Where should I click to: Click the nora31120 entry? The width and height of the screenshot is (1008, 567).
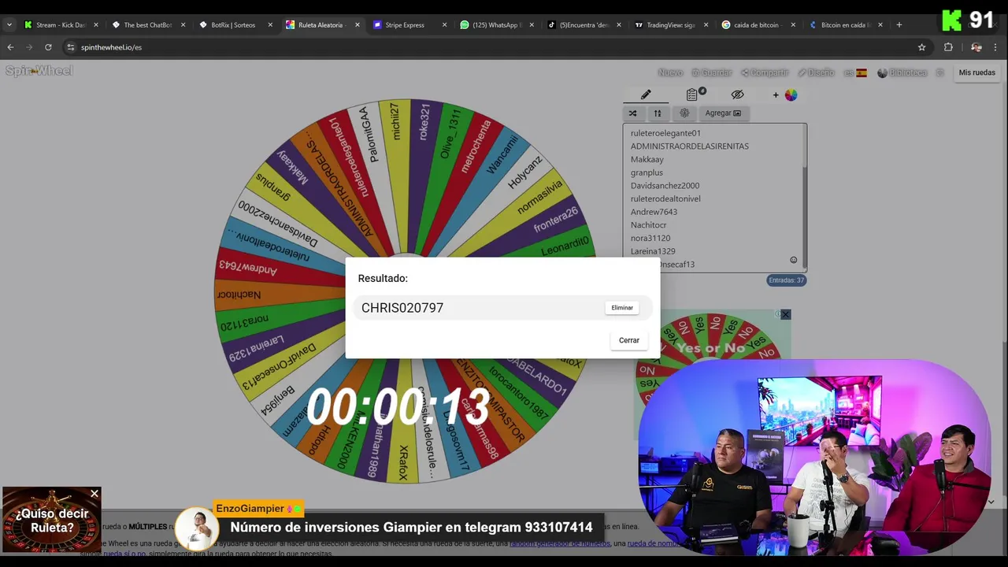(x=650, y=238)
